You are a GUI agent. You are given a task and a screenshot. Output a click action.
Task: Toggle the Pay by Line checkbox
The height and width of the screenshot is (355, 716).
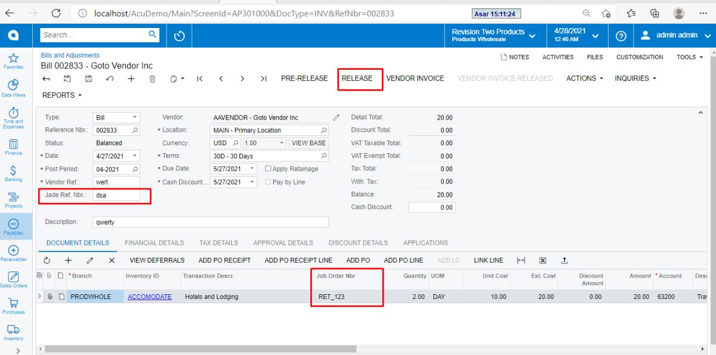(268, 182)
